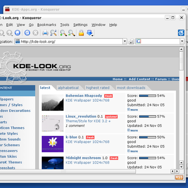188x188 pixels.
Task: Click the KDE-LOOK.ORG site logo
Action: (42, 67)
